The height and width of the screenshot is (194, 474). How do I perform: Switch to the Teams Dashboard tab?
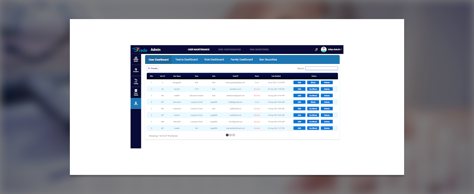(187, 60)
